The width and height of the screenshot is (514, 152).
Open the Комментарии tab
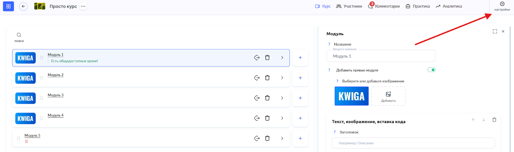(x=384, y=6)
